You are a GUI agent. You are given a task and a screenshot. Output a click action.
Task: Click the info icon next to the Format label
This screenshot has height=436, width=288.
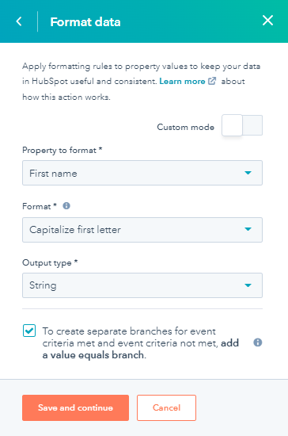pyautogui.click(x=66, y=206)
